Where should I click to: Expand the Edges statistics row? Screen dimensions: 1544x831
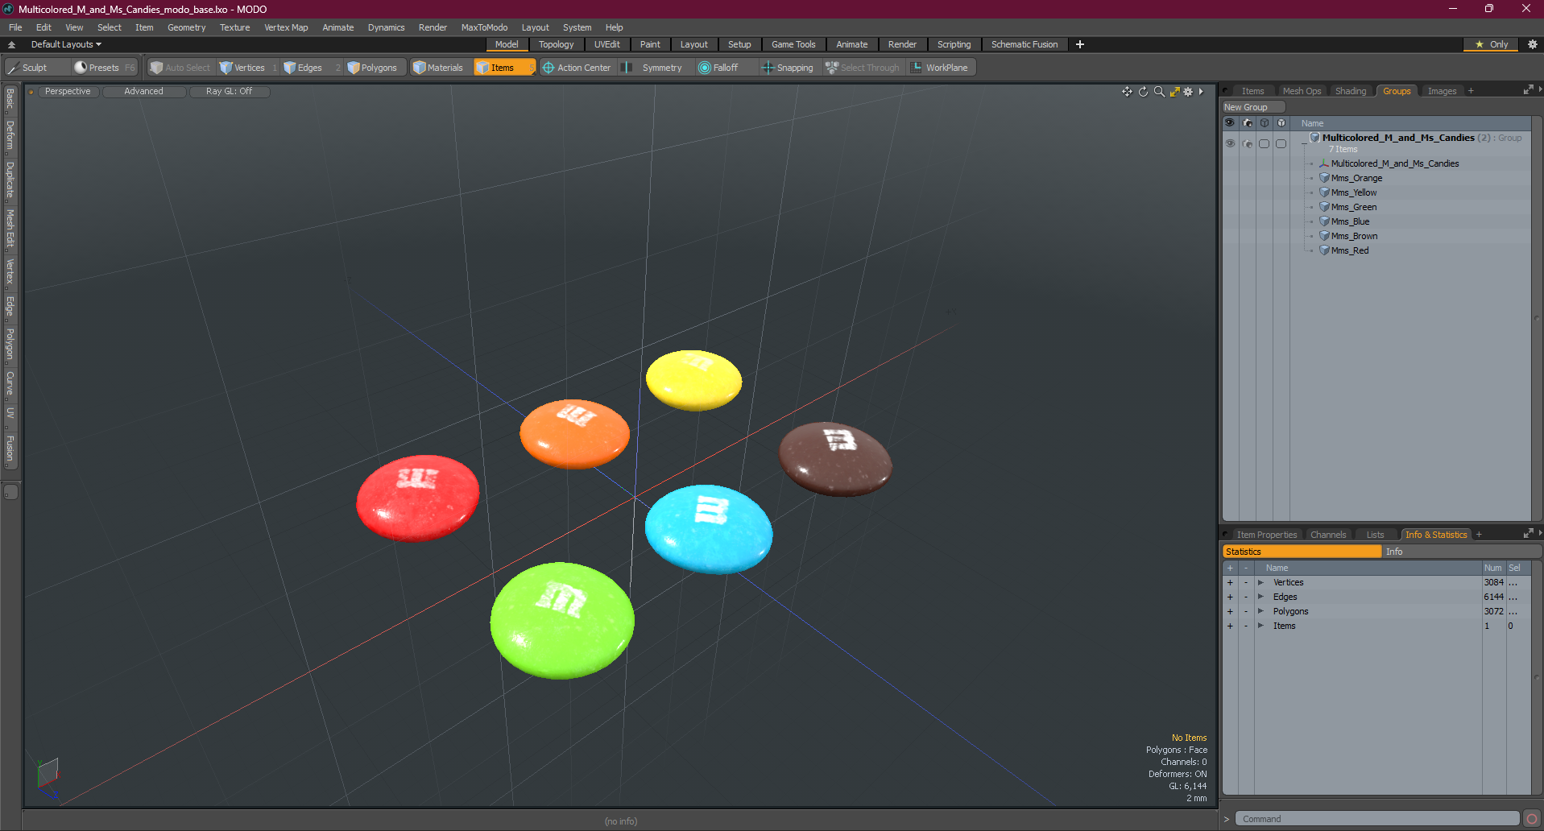1260,597
